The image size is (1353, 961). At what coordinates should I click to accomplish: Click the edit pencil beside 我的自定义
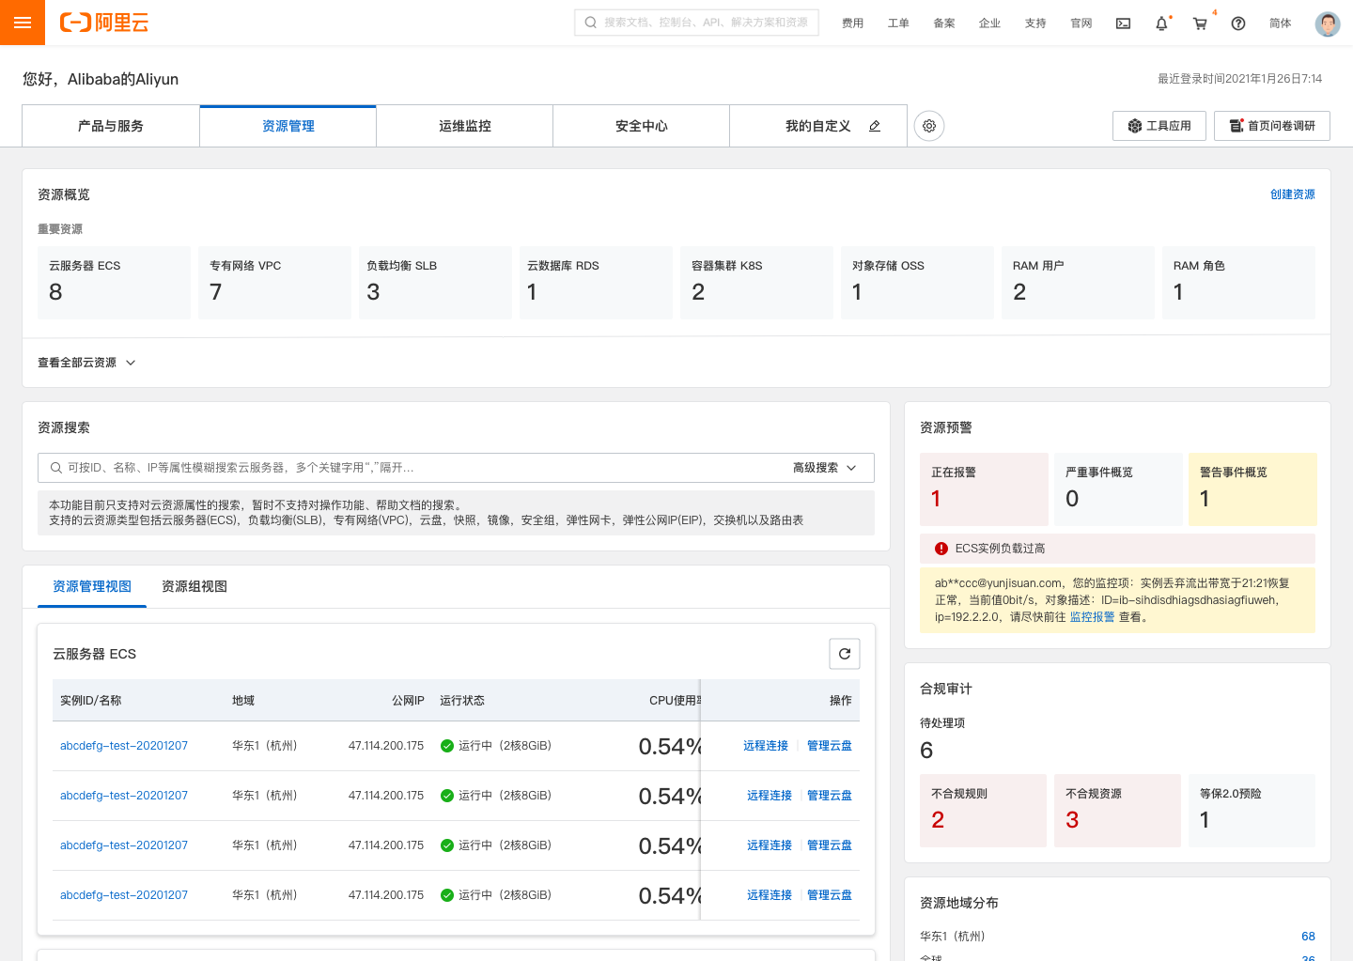click(875, 126)
